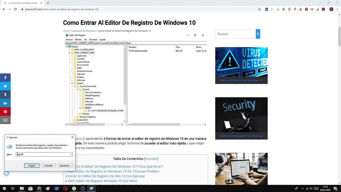Click blue notification bell icon
The height and width of the screenshot is (192, 341).
[x=6, y=173]
